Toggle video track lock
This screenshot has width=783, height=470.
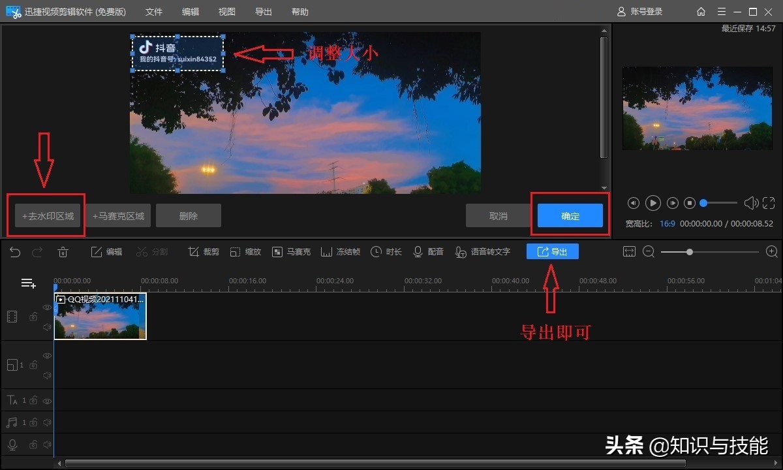tap(33, 317)
